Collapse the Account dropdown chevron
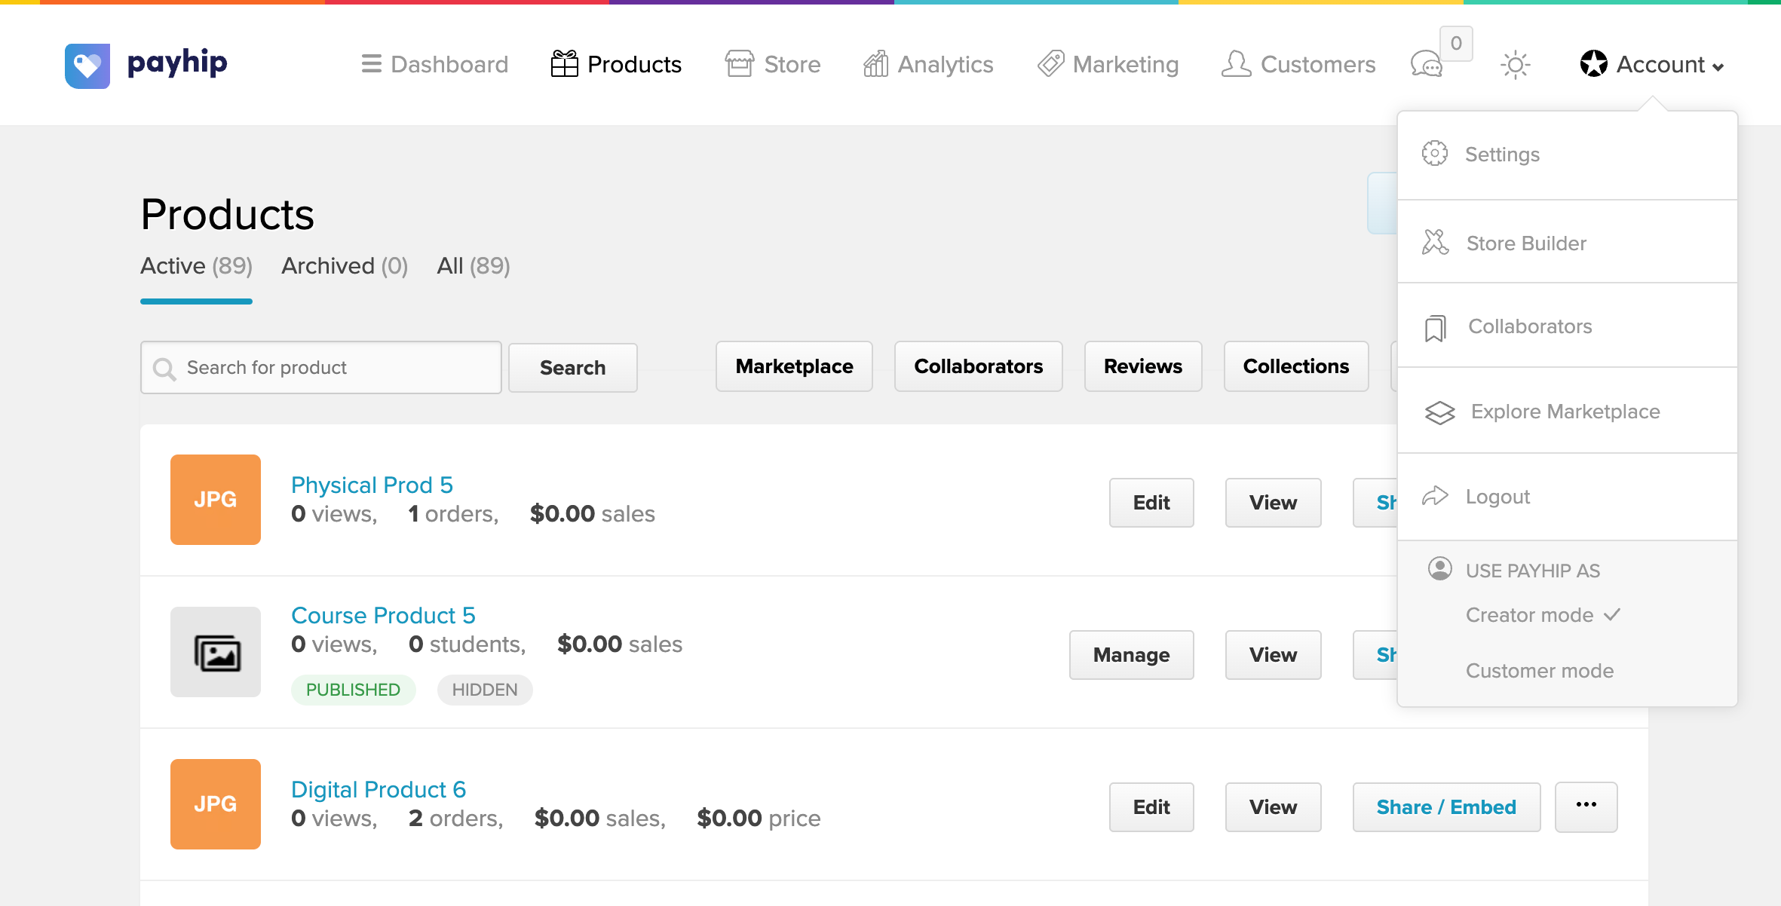 point(1718,67)
